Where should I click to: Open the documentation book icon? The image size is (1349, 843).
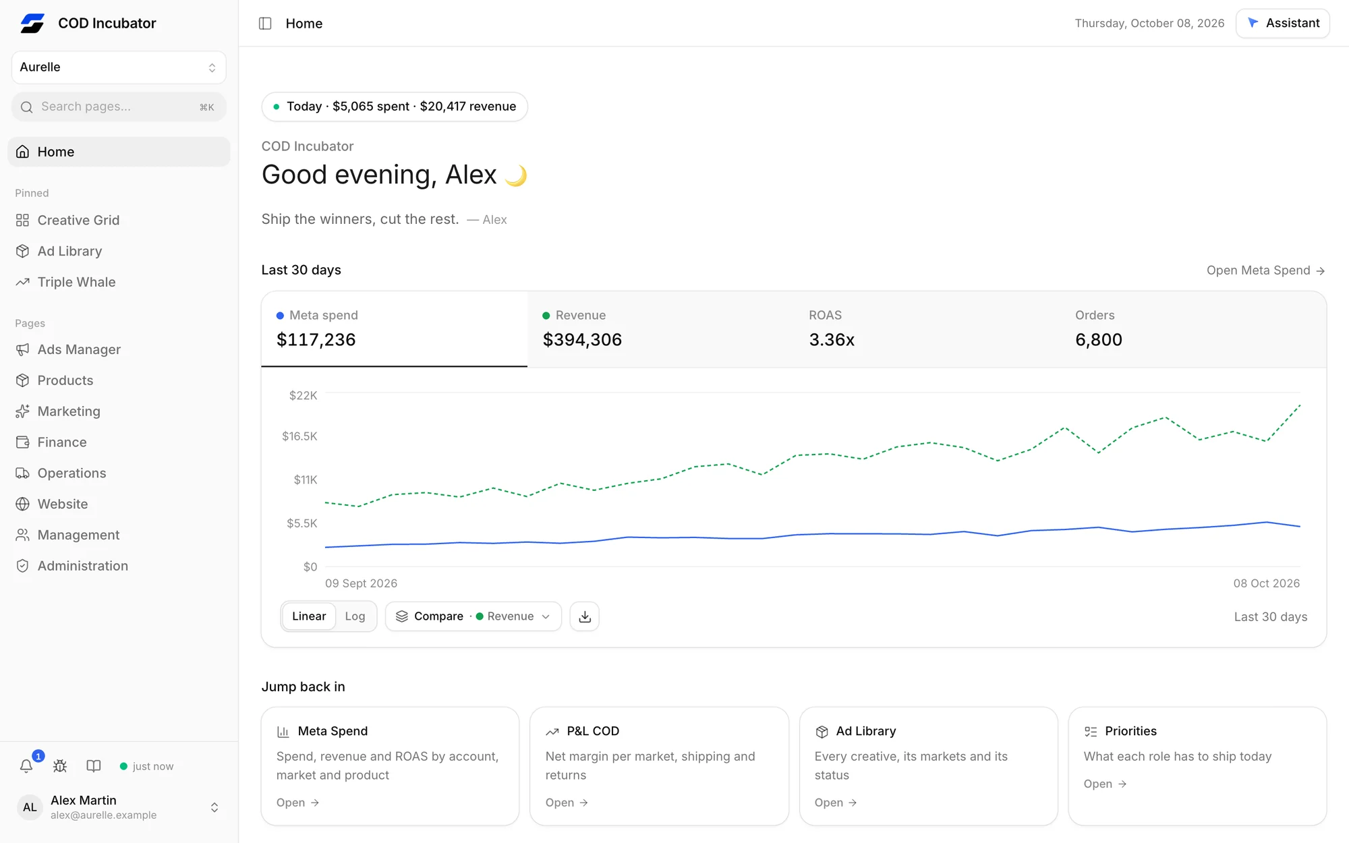point(94,766)
